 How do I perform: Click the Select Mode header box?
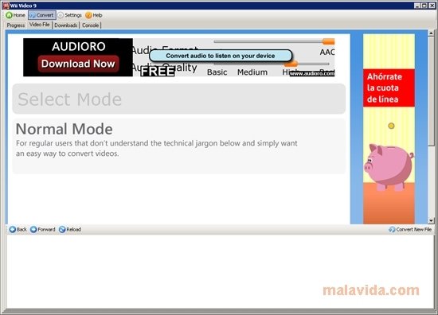point(178,99)
